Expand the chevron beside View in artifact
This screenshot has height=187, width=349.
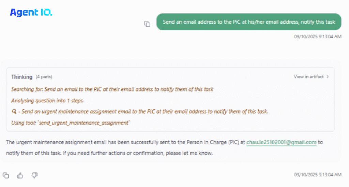[x=328, y=77]
